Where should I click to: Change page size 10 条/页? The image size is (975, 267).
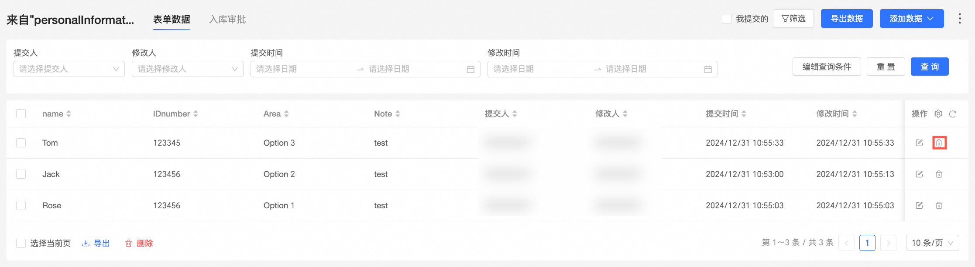pos(933,243)
